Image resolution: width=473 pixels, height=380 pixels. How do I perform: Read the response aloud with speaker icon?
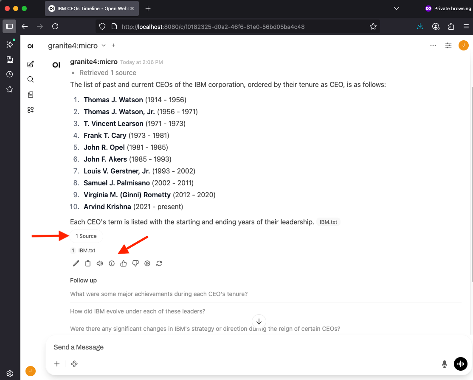[x=100, y=263]
